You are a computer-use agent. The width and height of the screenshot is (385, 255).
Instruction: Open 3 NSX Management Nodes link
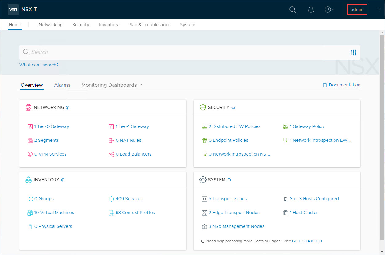click(x=236, y=226)
